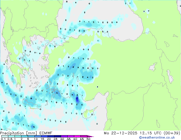The image size is (181, 140).
Task: Click the 15–20 mm blue swatch
Action: [x=44, y=136]
